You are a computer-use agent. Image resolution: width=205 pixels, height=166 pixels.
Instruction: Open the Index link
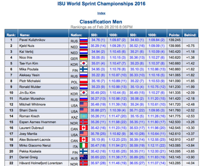click(101, 13)
